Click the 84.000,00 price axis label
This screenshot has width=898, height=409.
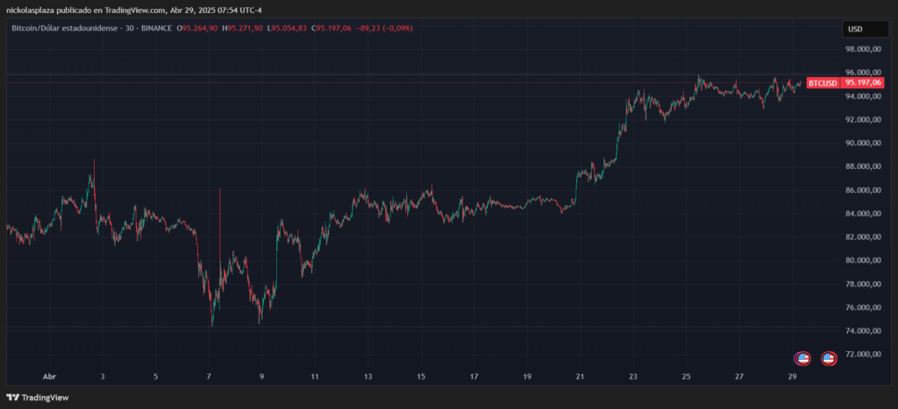863,214
